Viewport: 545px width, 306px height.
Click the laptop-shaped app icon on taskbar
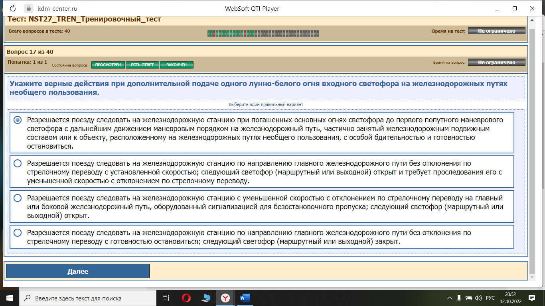pyautogui.click(x=206, y=298)
